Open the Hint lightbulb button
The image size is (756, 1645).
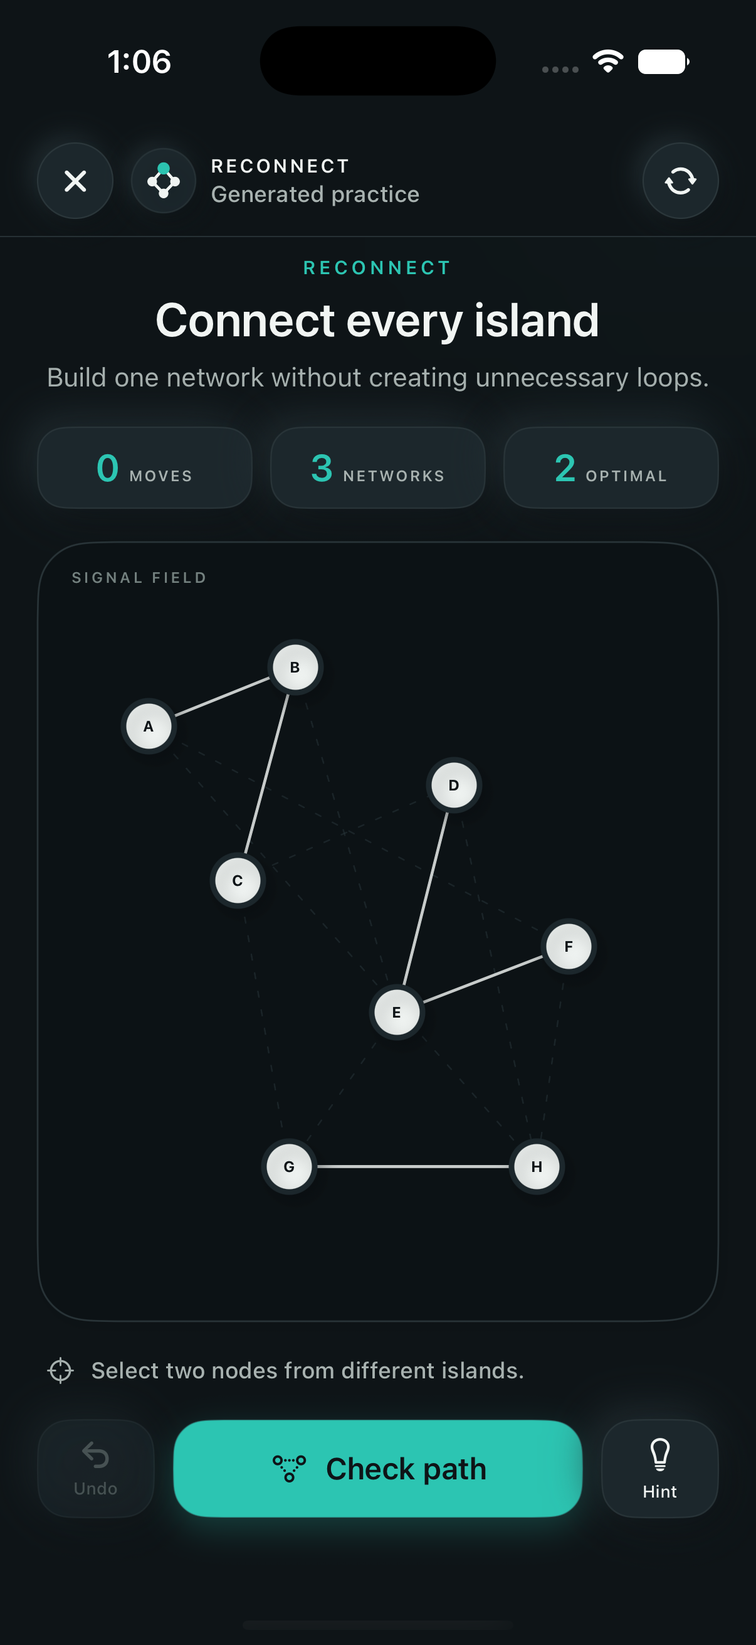point(659,1468)
